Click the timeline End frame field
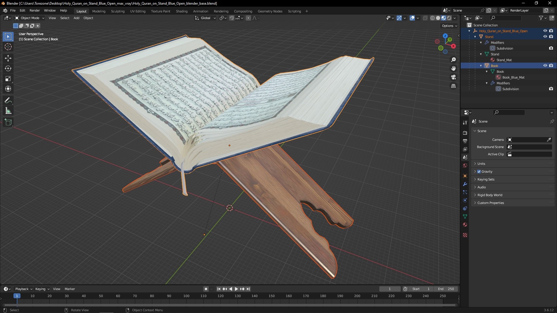 [446, 289]
